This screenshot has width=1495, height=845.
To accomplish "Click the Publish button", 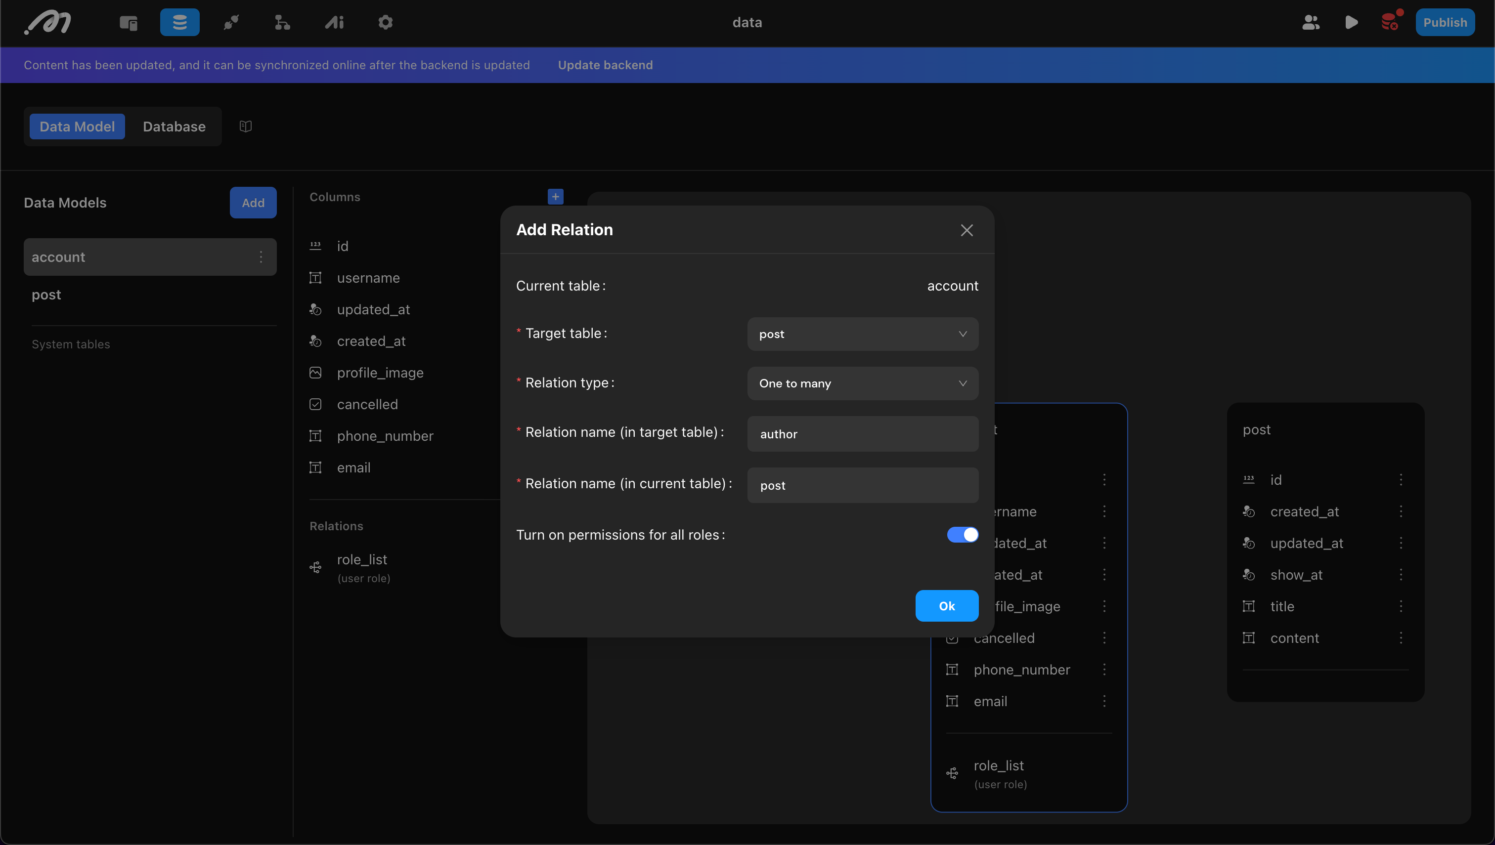I will [1445, 22].
